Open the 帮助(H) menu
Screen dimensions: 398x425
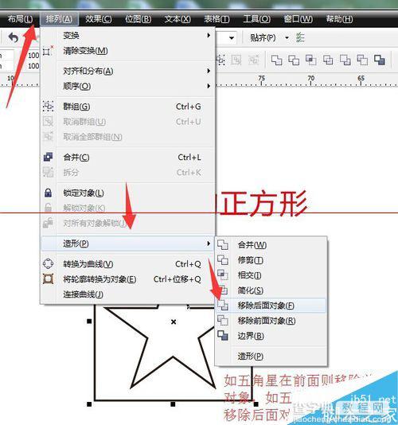tap(339, 19)
